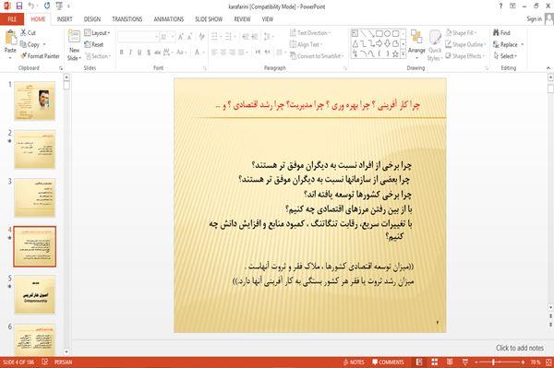The height and width of the screenshot is (368, 554).
Task: Start Slide Show from status bar
Action: pyautogui.click(x=465, y=362)
